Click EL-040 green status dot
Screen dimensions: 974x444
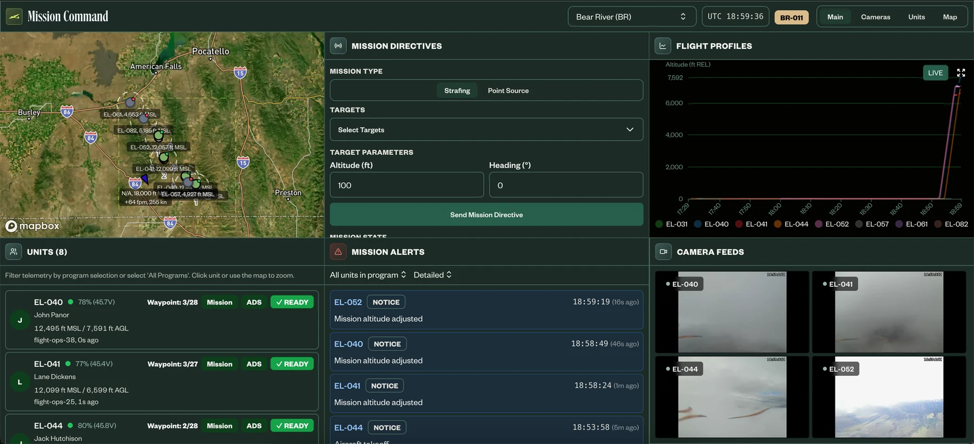click(x=70, y=302)
